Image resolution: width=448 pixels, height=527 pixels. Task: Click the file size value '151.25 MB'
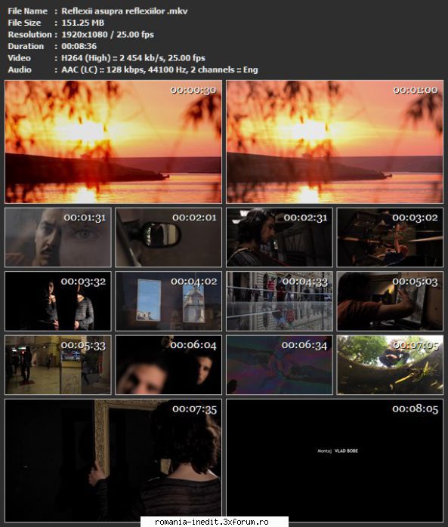[x=83, y=23]
